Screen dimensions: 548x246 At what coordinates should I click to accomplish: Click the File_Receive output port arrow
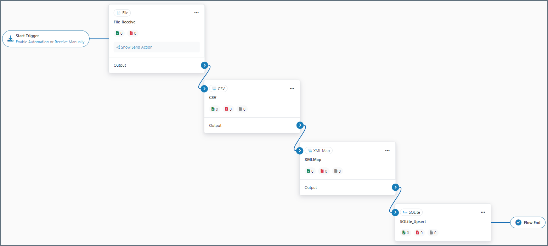[204, 65]
